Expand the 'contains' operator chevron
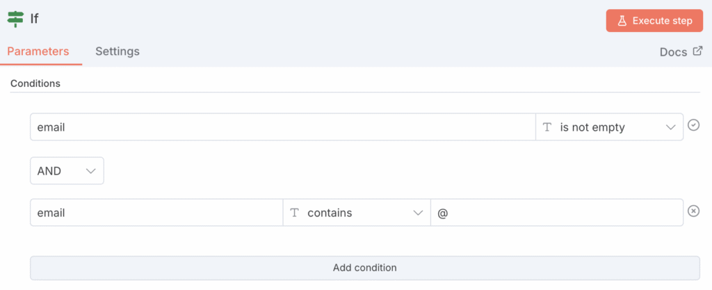712x290 pixels. tap(418, 213)
